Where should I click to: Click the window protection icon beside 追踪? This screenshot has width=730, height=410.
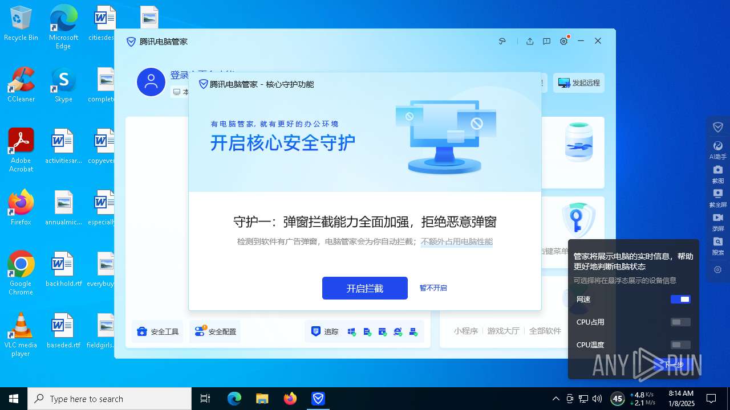(382, 331)
